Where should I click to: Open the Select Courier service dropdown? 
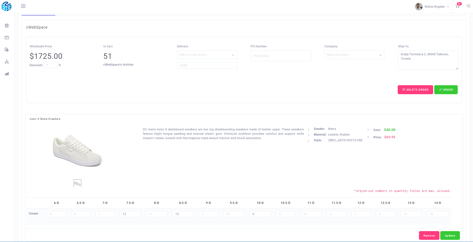[x=207, y=55]
